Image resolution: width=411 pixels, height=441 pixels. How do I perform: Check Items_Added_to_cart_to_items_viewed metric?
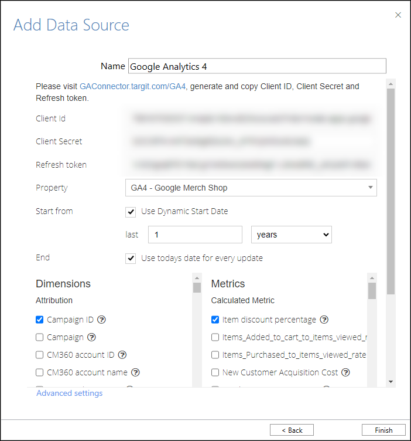click(x=215, y=337)
